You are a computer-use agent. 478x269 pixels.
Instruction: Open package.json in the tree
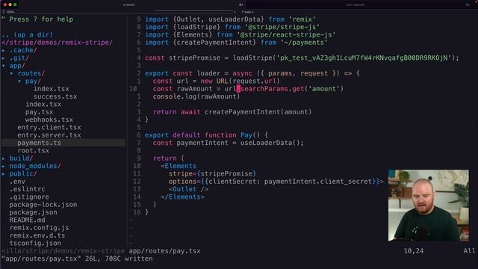(33, 212)
